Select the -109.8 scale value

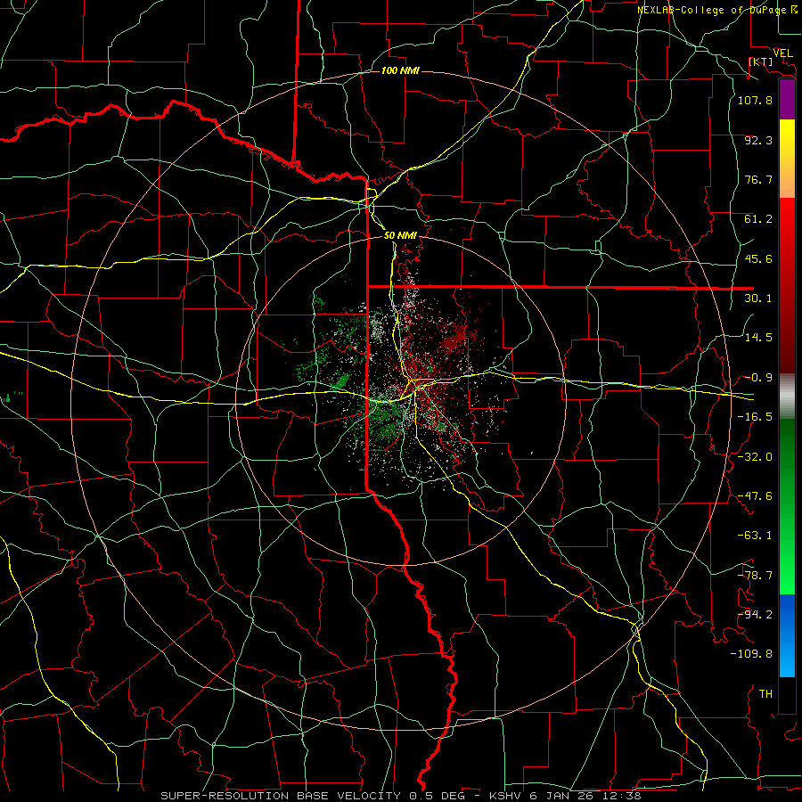click(x=751, y=654)
